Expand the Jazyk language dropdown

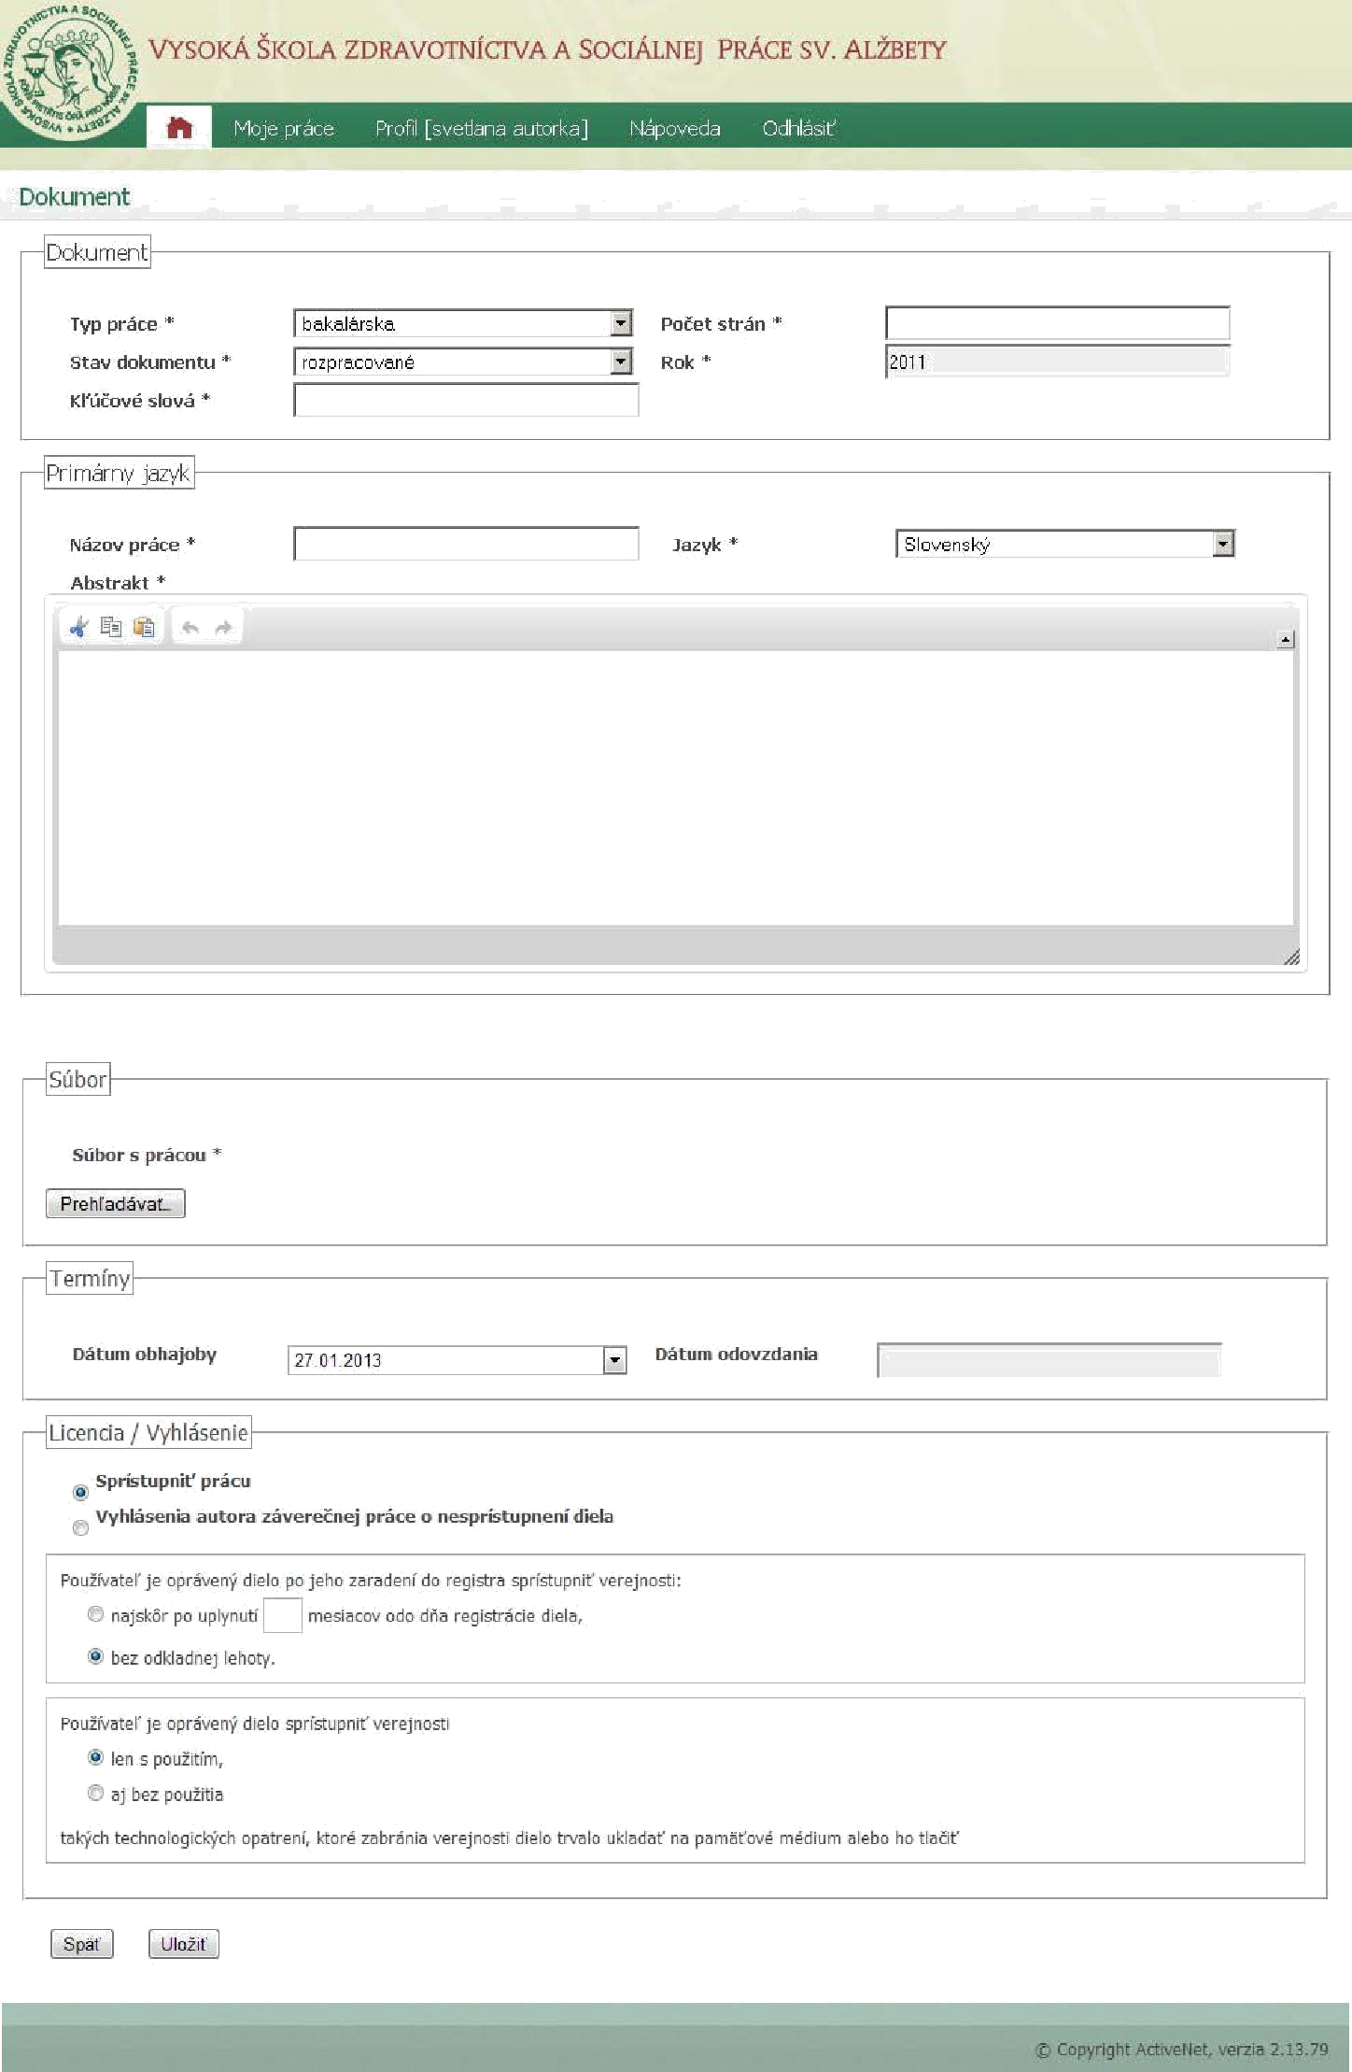1065,544
